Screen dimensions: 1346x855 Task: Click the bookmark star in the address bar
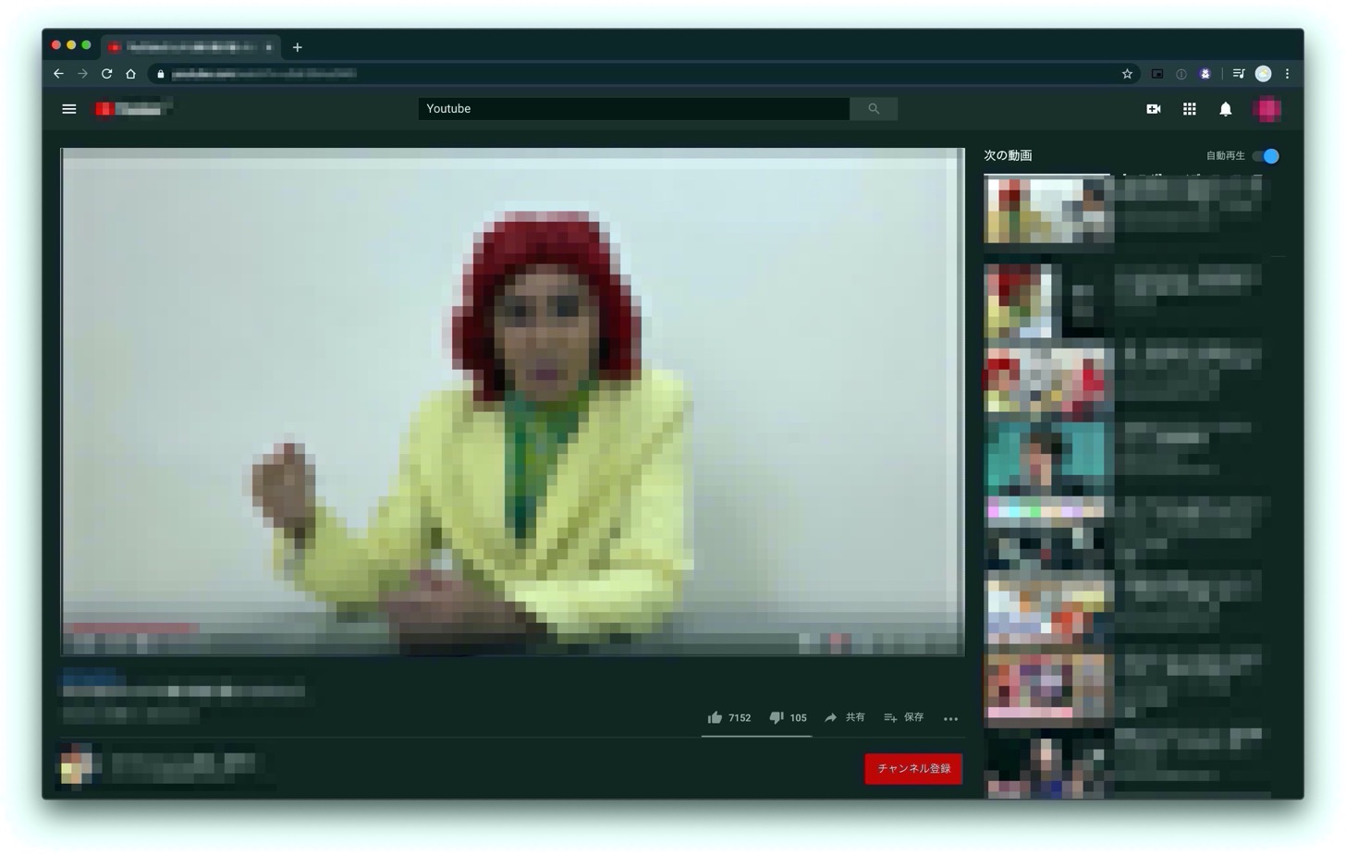(1127, 73)
